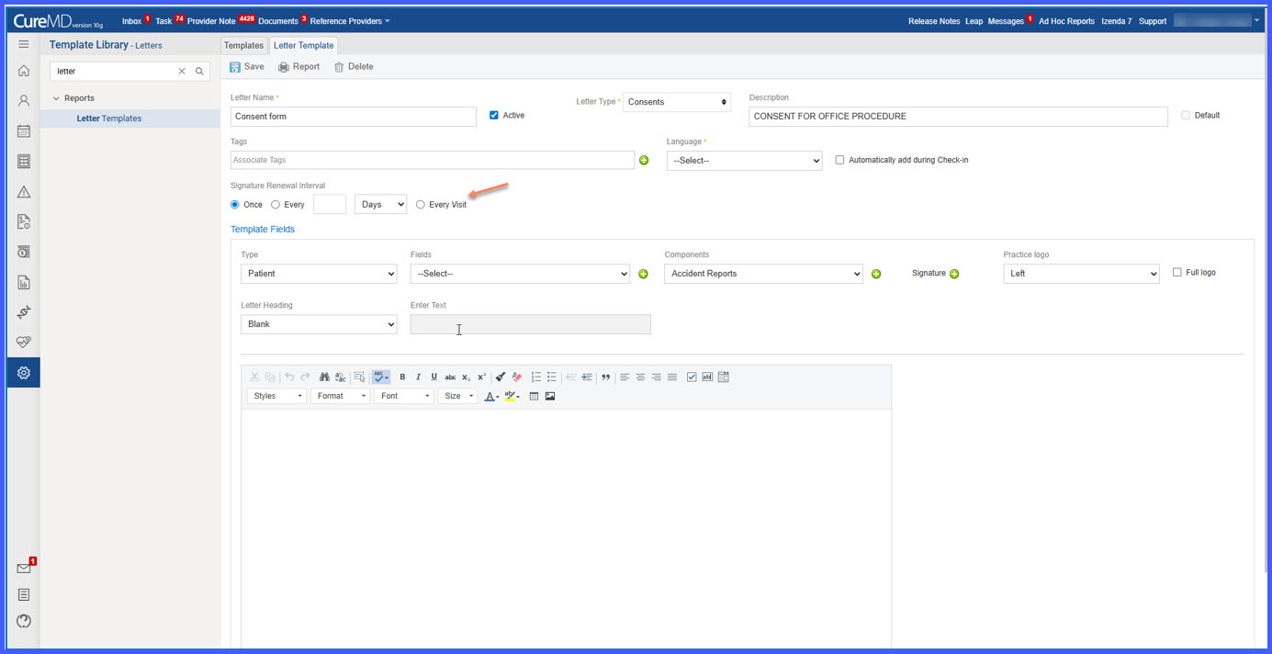Click the Delete button
This screenshot has height=654, width=1272.
(353, 67)
